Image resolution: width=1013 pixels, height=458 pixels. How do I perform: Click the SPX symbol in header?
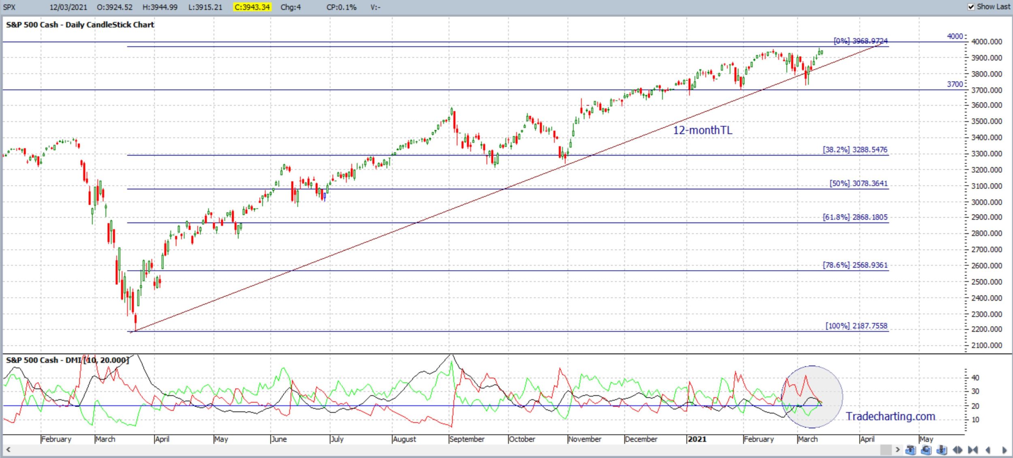tap(9, 7)
